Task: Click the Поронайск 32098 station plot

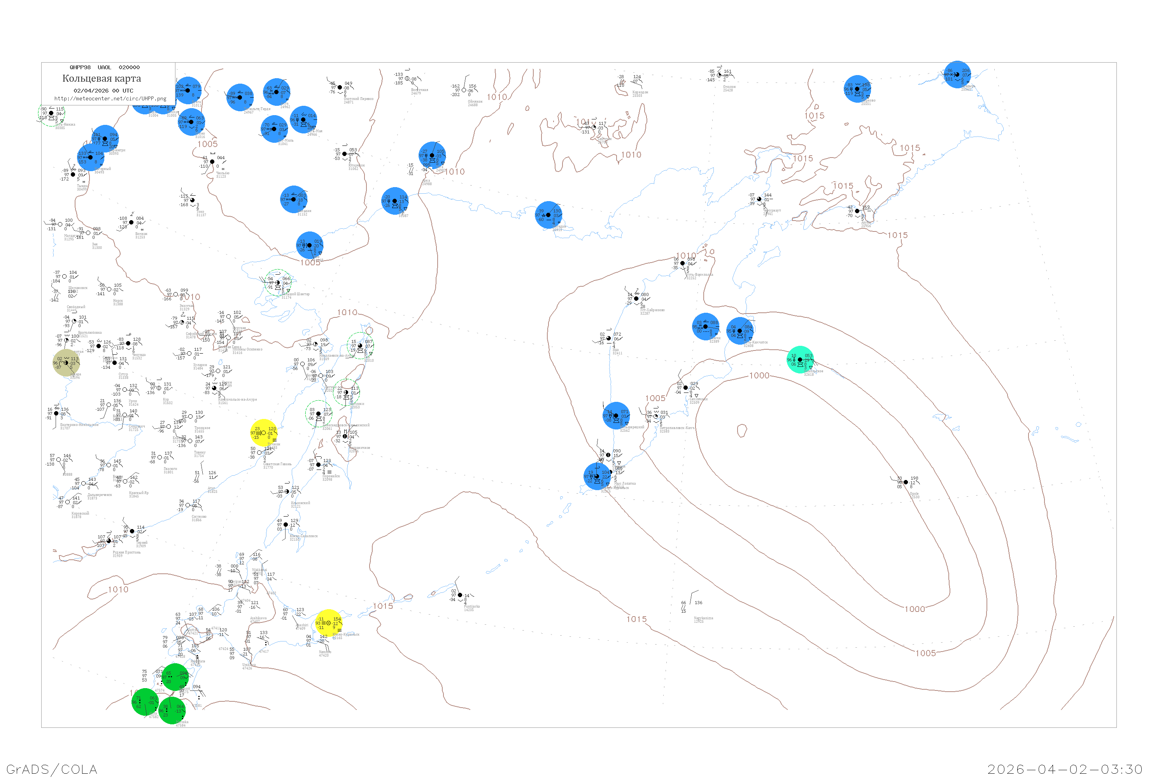Action: (319, 465)
